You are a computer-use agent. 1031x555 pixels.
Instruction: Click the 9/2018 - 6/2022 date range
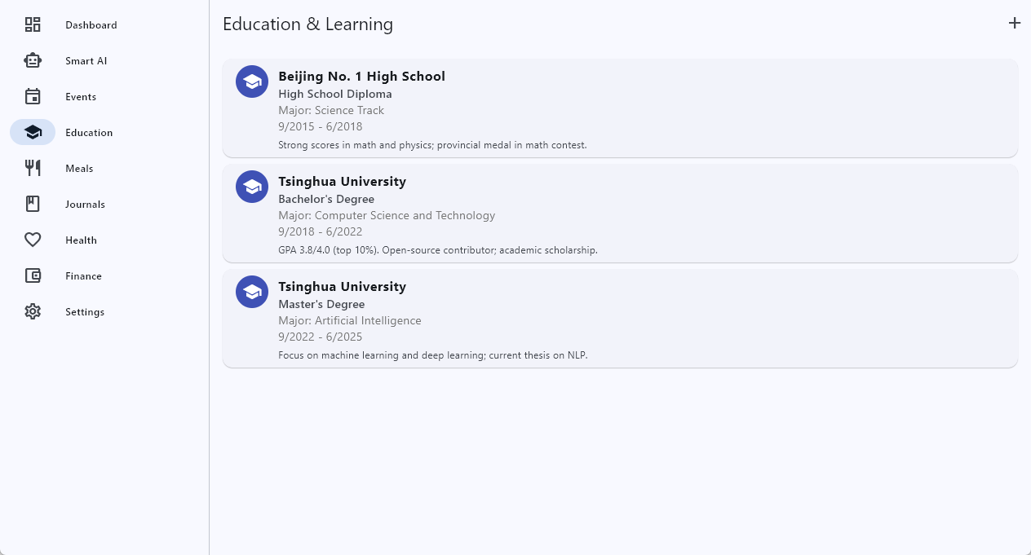320,232
